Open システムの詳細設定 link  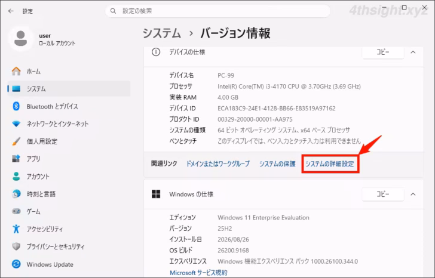coord(330,164)
